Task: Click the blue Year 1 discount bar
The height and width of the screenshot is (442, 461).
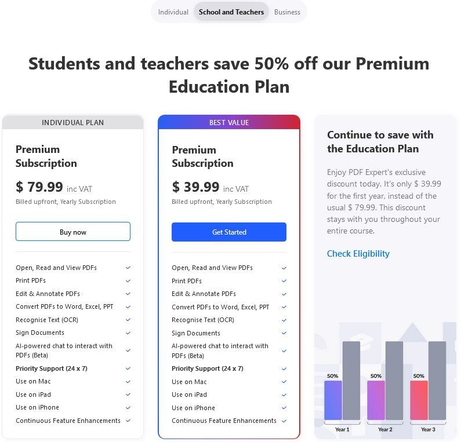Action: point(333,400)
